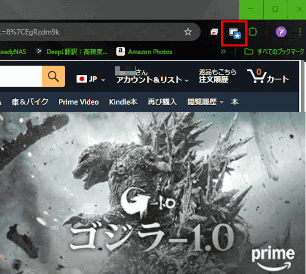Open the rainbow window extension icon
The width and height of the screenshot is (306, 274).
tap(214, 32)
